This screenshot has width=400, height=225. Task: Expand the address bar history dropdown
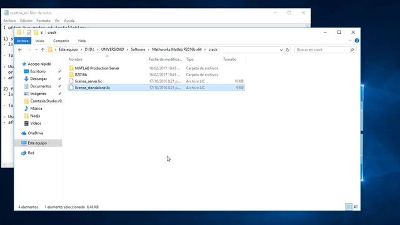[x=281, y=50]
